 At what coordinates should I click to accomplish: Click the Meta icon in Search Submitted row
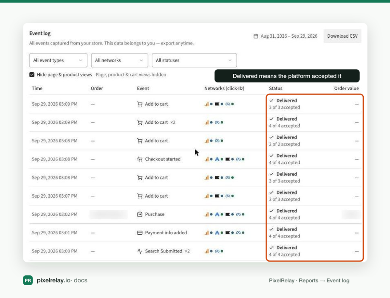[217, 251]
